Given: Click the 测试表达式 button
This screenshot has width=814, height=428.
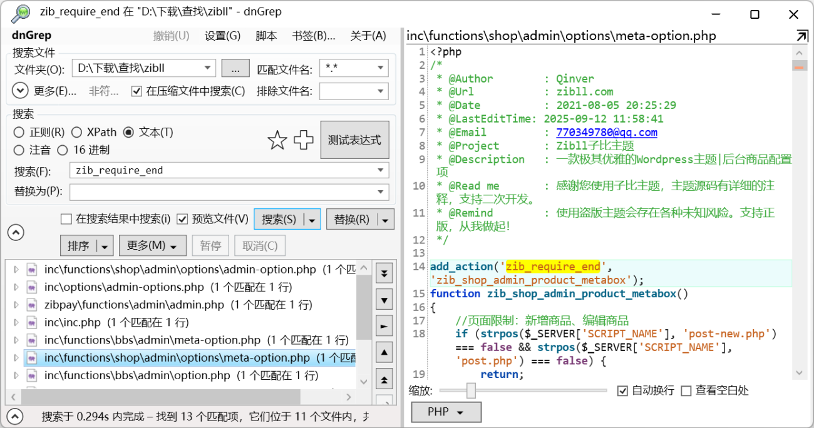Looking at the screenshot, I should pyautogui.click(x=355, y=140).
